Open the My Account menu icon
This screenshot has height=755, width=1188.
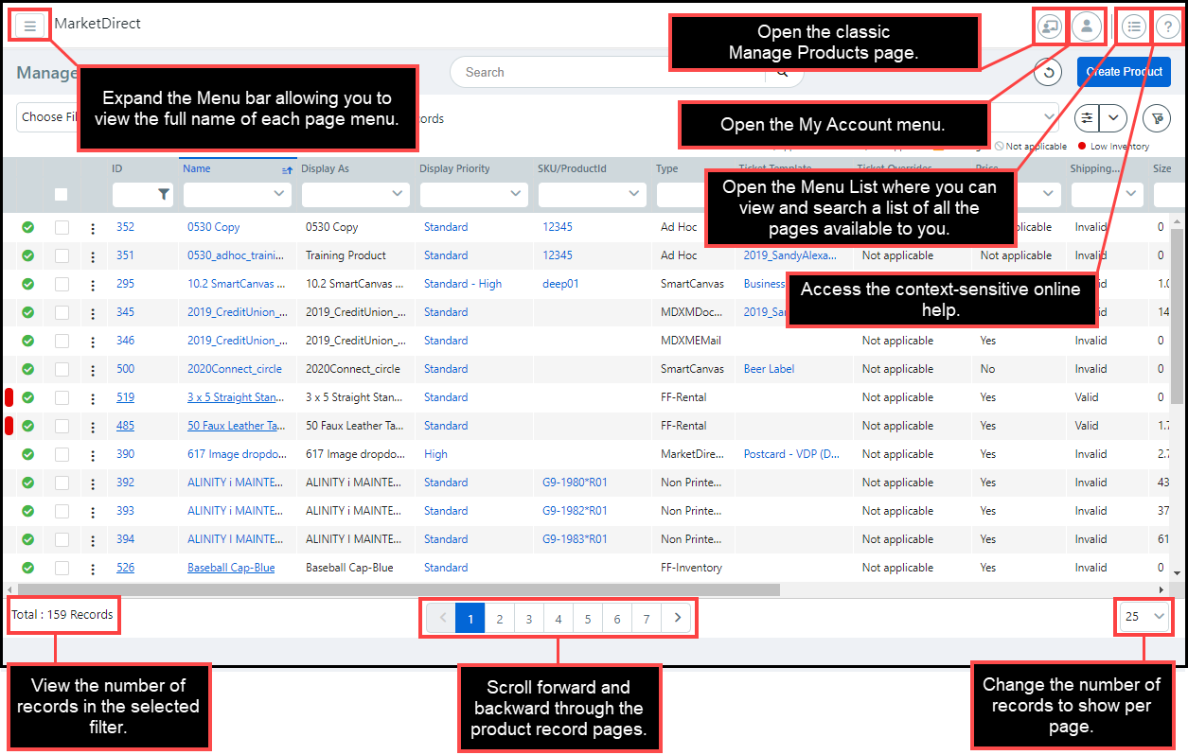click(1087, 26)
